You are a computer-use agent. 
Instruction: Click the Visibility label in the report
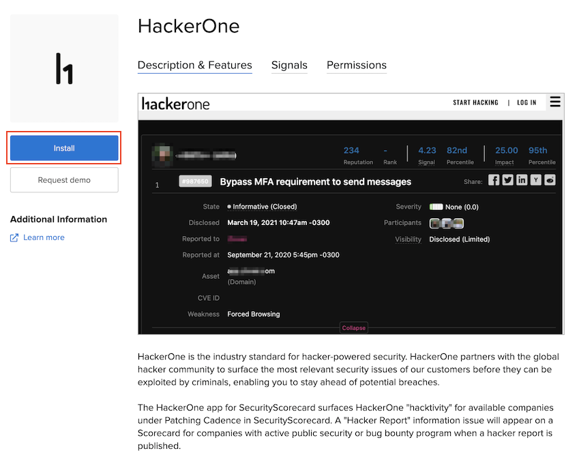[408, 239]
